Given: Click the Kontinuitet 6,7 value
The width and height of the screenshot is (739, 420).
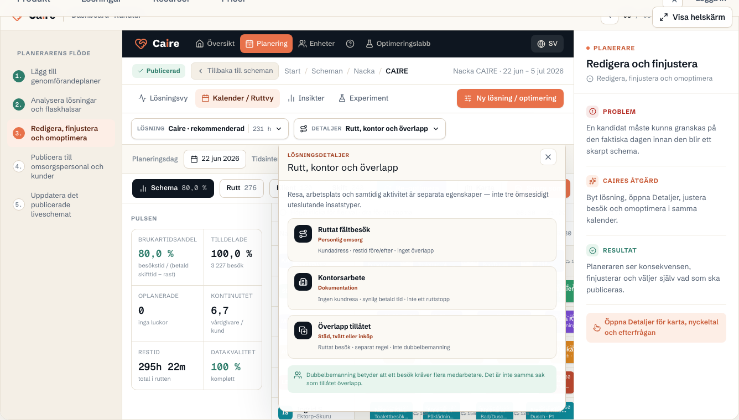Looking at the screenshot, I should tap(220, 311).
